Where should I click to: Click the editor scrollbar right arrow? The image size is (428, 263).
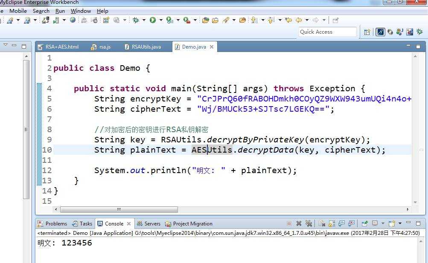click(x=408, y=209)
